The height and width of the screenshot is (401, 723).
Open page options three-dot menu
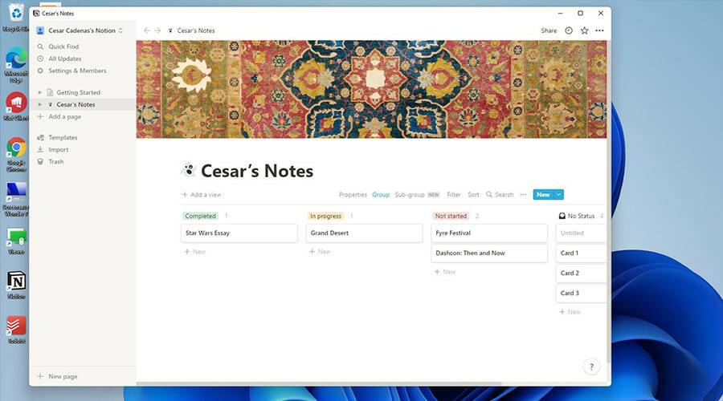(x=599, y=30)
